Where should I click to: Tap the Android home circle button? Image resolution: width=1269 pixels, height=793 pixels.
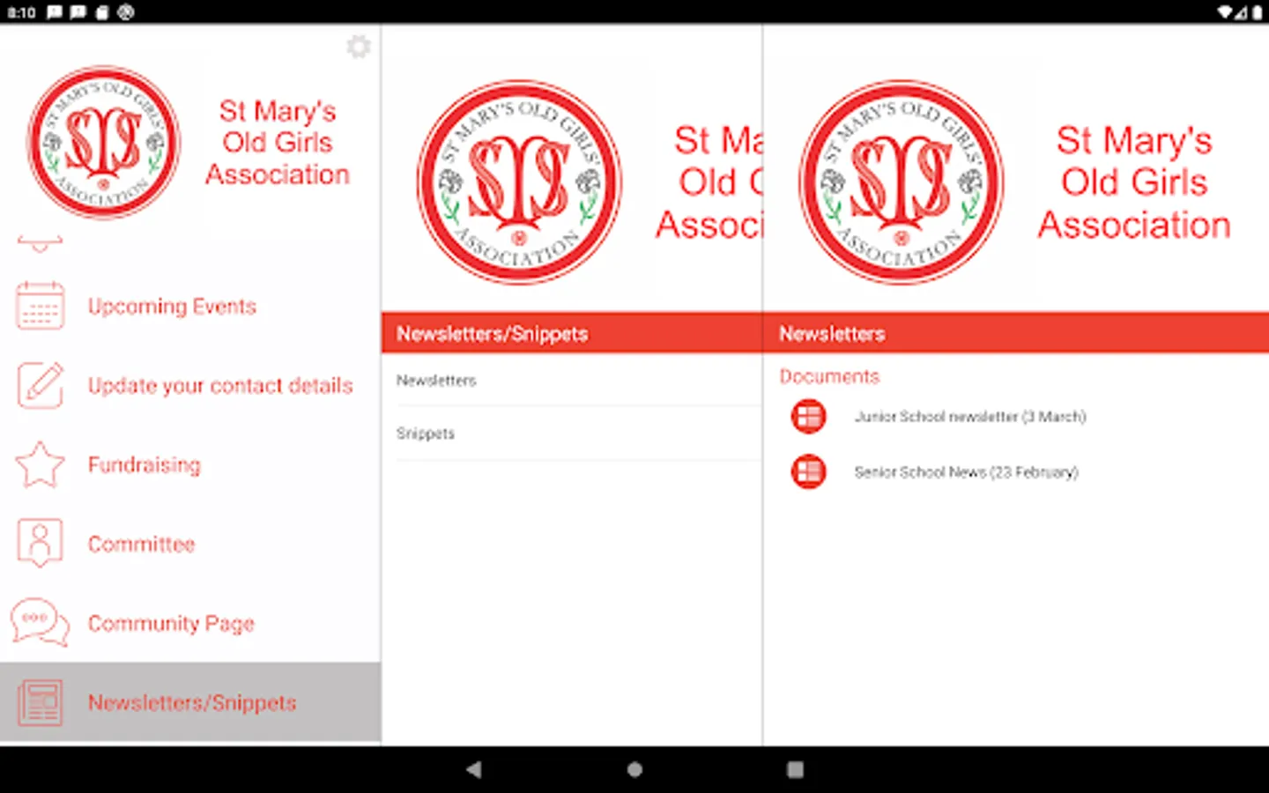634,769
